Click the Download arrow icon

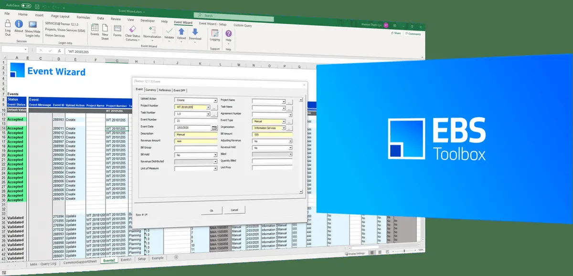click(195, 32)
